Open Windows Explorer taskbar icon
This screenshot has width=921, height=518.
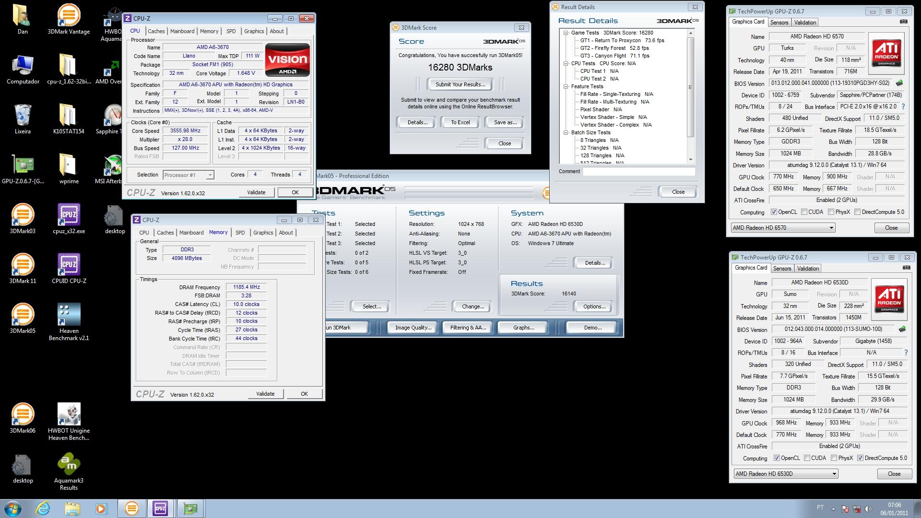coord(72,508)
